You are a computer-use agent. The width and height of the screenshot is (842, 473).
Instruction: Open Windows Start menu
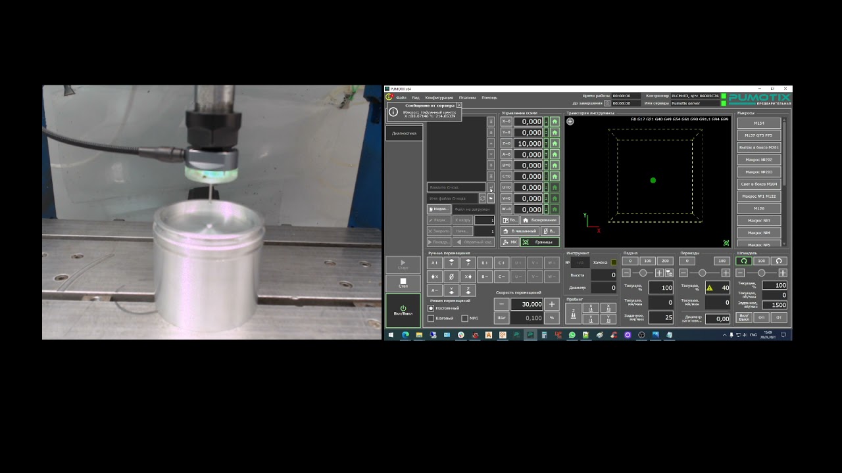tap(391, 335)
